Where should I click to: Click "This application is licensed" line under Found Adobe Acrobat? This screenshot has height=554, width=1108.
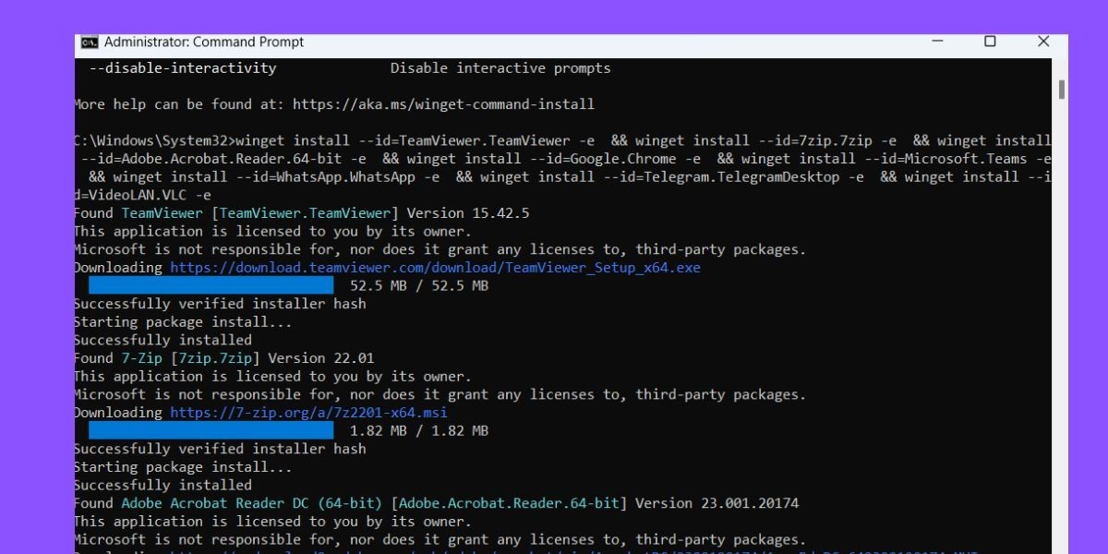click(272, 521)
